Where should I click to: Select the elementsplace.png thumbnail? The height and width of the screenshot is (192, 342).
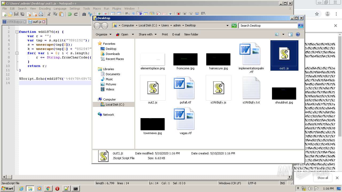coord(153,59)
